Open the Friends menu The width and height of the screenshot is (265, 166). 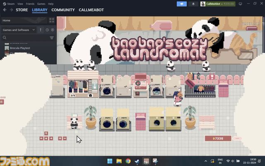point(30,4)
